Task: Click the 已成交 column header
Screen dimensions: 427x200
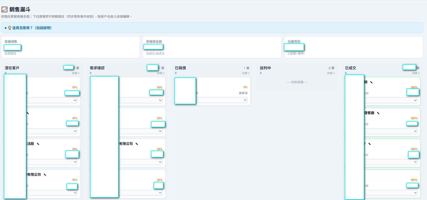Action: (x=350, y=68)
